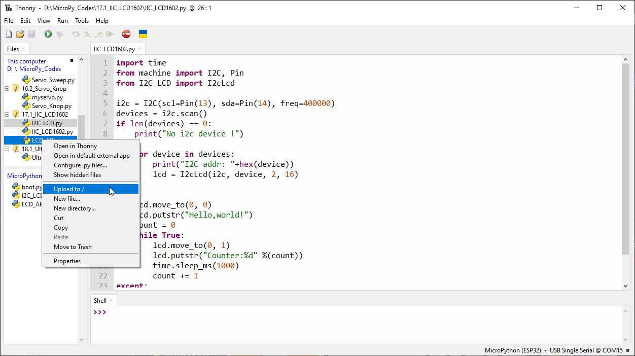The width and height of the screenshot is (635, 356).
Task: Select the Shell tab
Action: pos(100,301)
